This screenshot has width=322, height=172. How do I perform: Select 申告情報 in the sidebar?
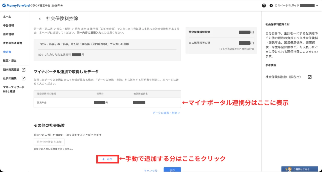click(x=9, y=26)
